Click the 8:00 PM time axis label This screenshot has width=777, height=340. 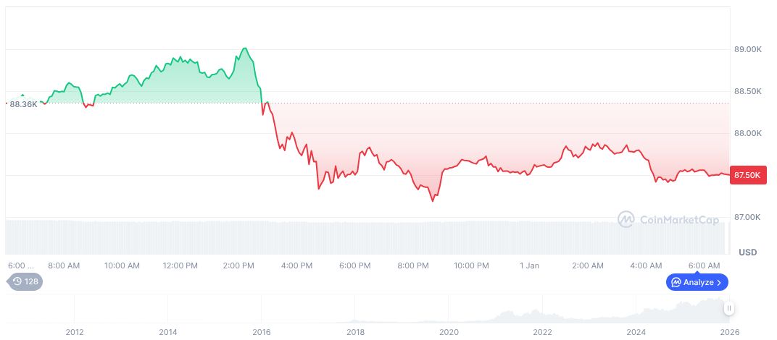413,266
